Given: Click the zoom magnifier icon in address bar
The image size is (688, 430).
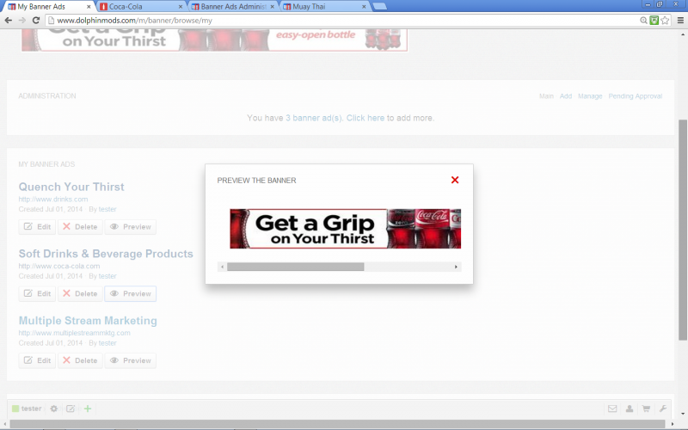Looking at the screenshot, I should 643,20.
